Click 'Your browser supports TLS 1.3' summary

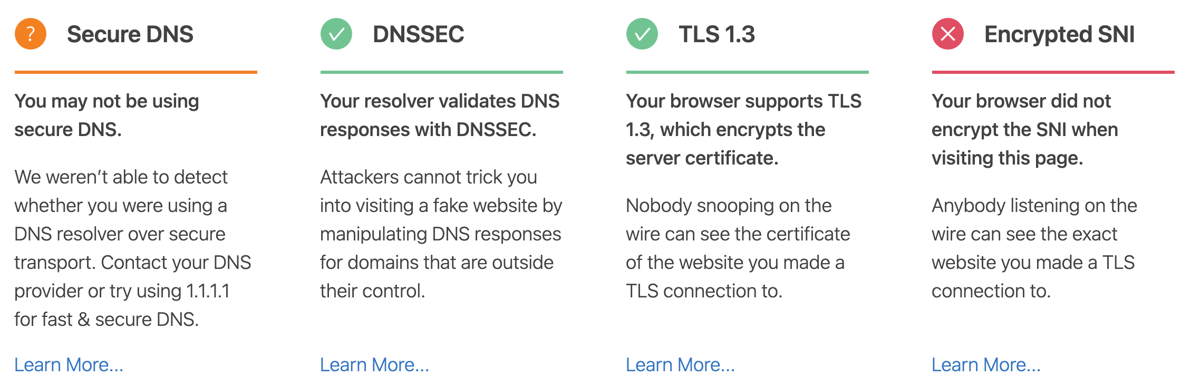tap(744, 129)
